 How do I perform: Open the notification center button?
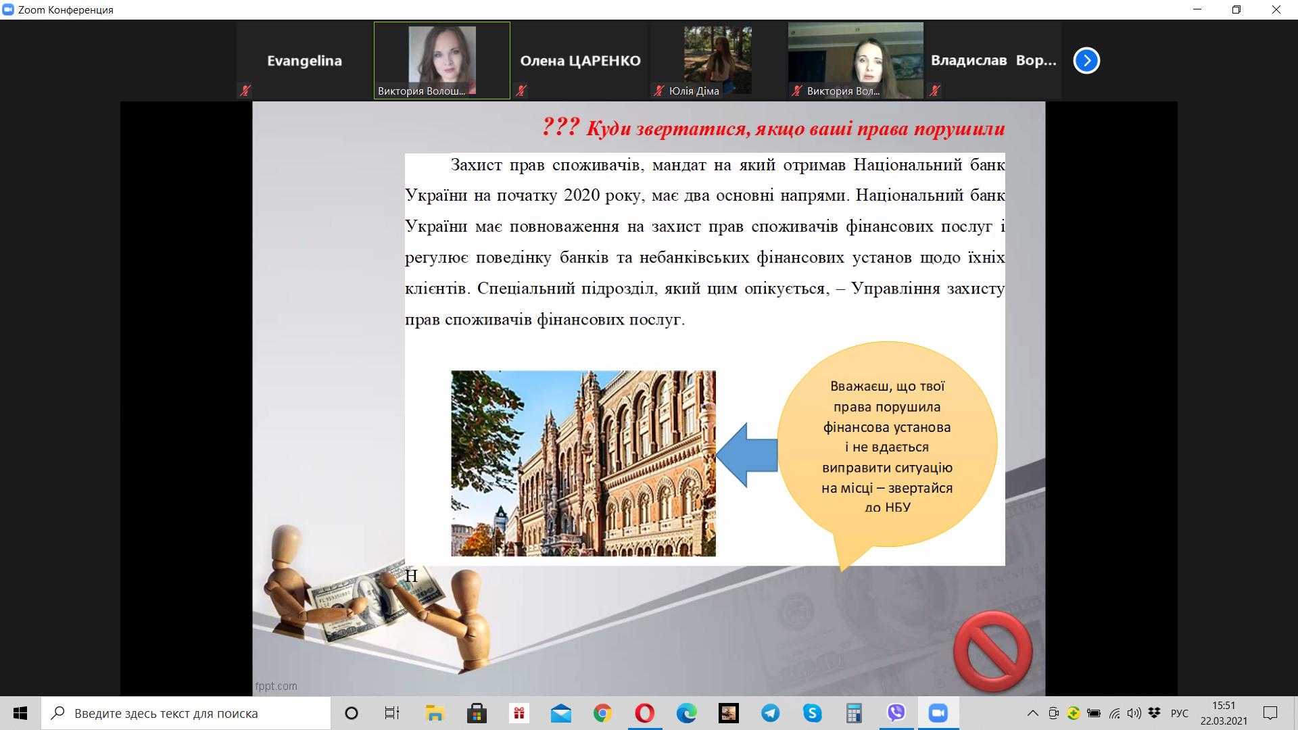coord(1270,713)
